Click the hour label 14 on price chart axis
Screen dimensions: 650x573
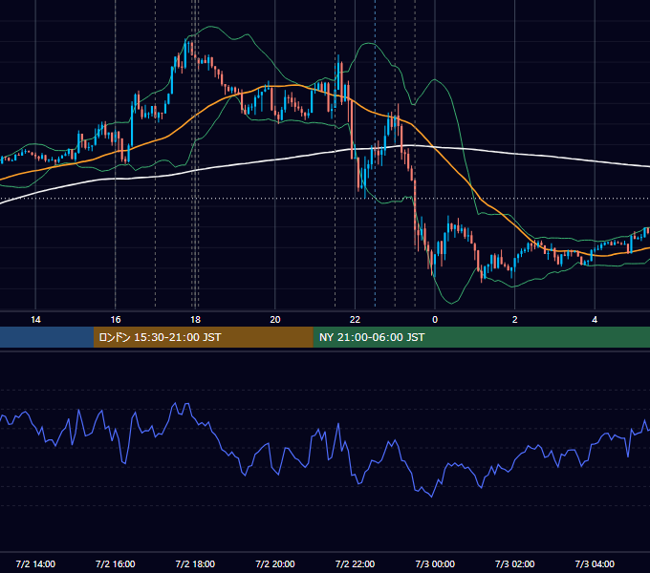coord(35,320)
